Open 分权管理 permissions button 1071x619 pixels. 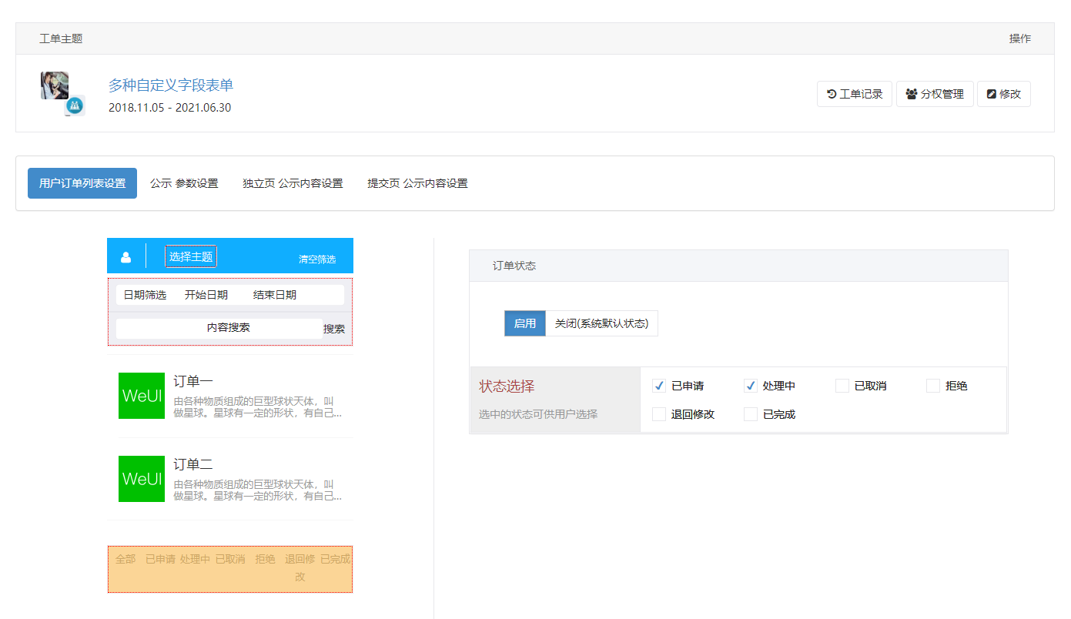click(935, 94)
